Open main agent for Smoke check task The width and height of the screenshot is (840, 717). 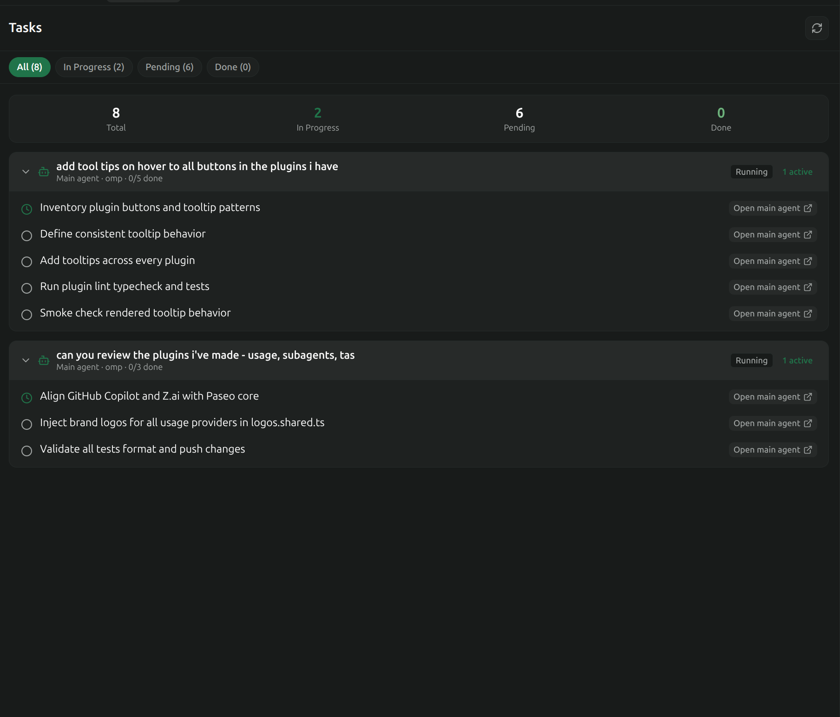tap(773, 314)
